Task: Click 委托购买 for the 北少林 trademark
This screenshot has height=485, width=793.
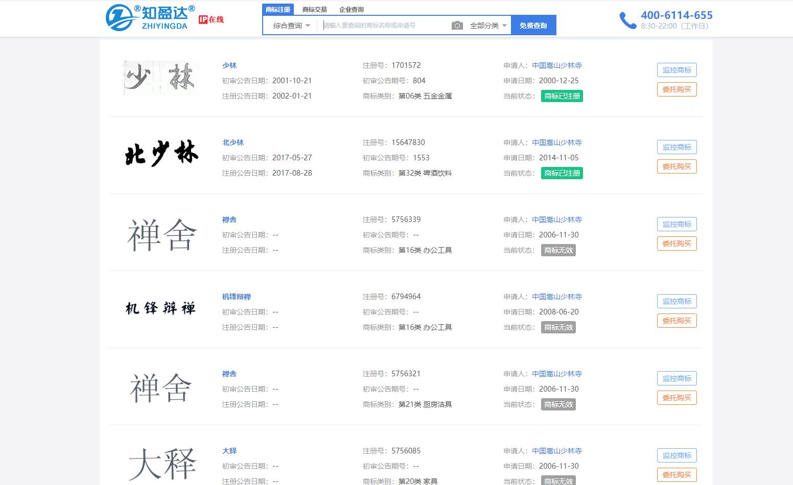Action: [677, 166]
